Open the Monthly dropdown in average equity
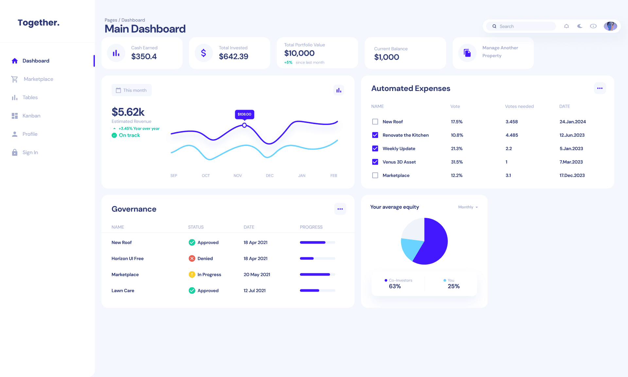The height and width of the screenshot is (377, 628). (x=467, y=207)
